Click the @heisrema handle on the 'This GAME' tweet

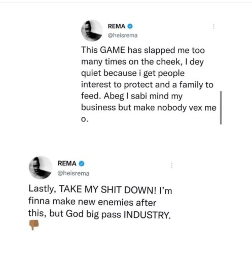click(x=123, y=36)
